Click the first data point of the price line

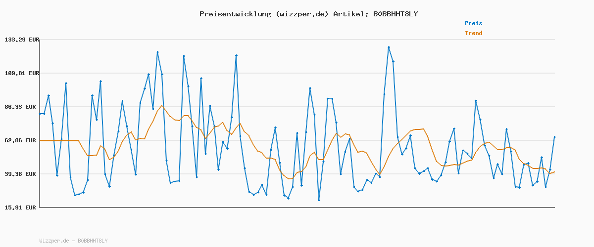tap(40, 114)
